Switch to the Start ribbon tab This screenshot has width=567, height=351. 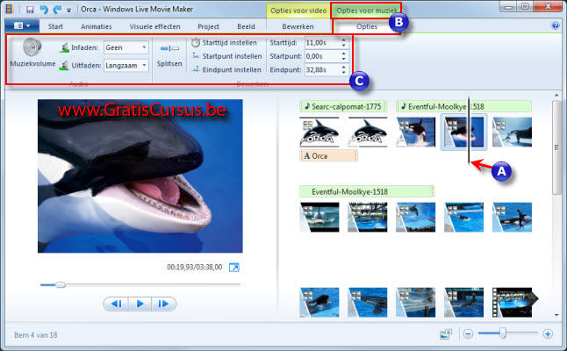click(55, 26)
